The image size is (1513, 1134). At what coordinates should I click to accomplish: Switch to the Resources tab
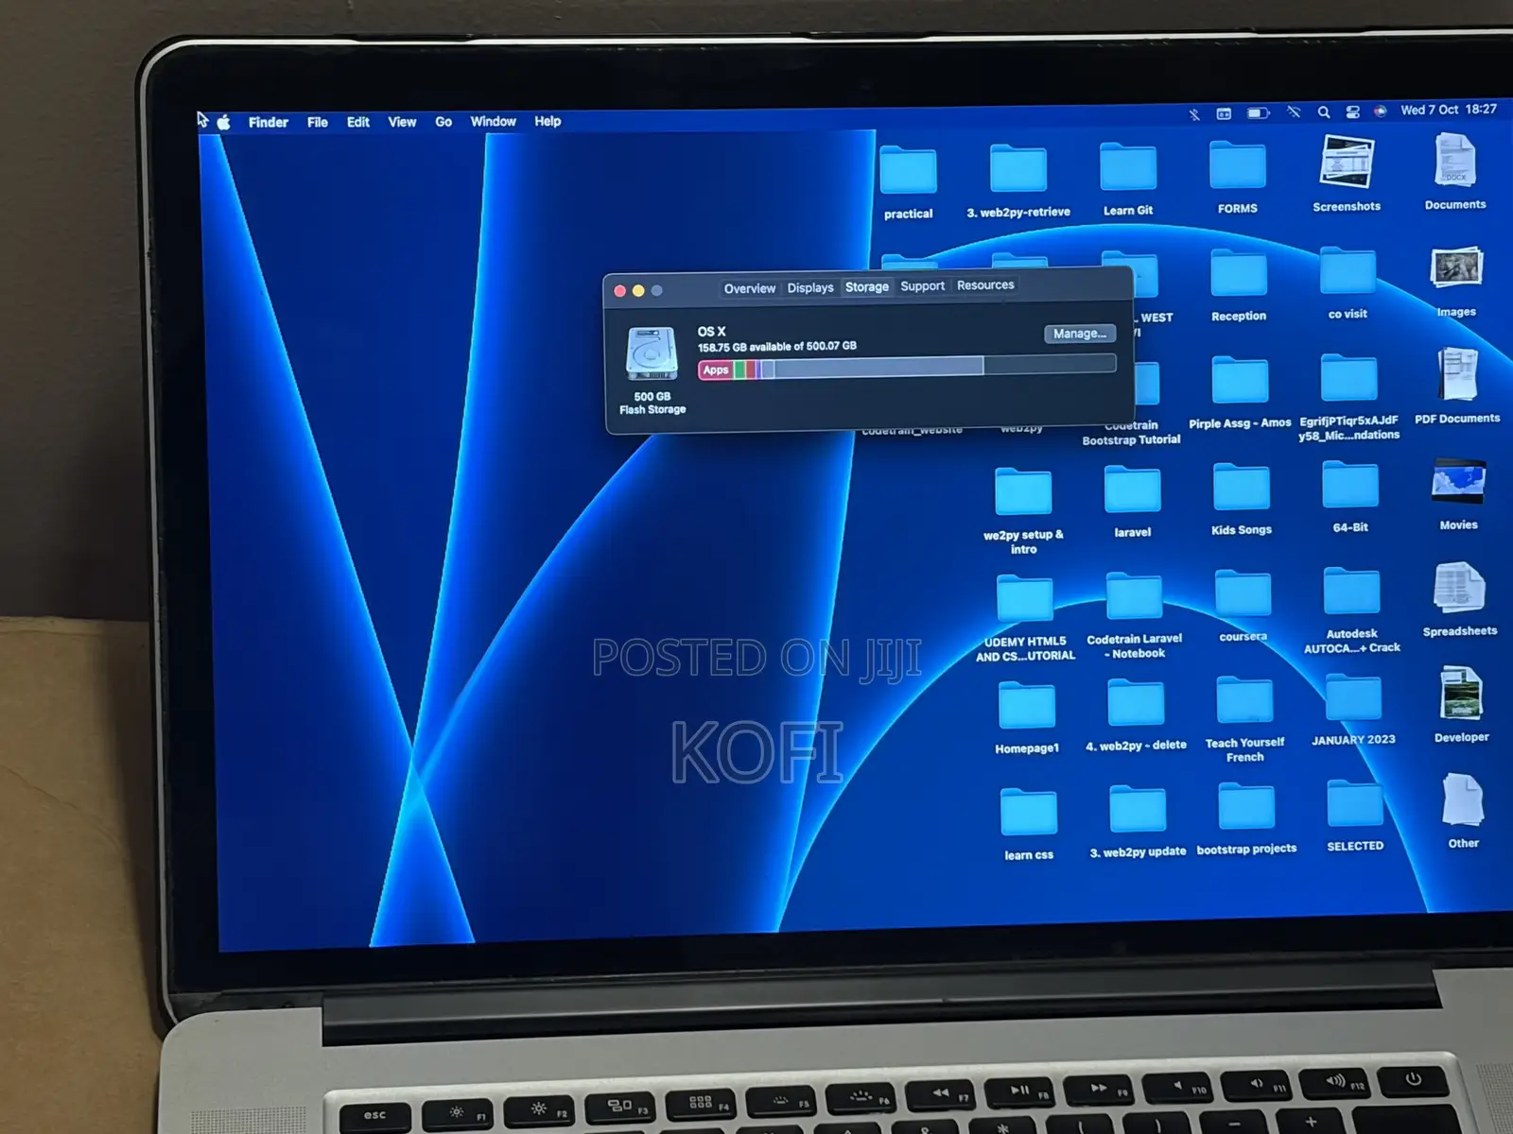click(x=985, y=284)
